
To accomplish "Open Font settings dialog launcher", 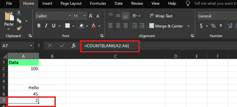I will pyautogui.click(x=102, y=36).
